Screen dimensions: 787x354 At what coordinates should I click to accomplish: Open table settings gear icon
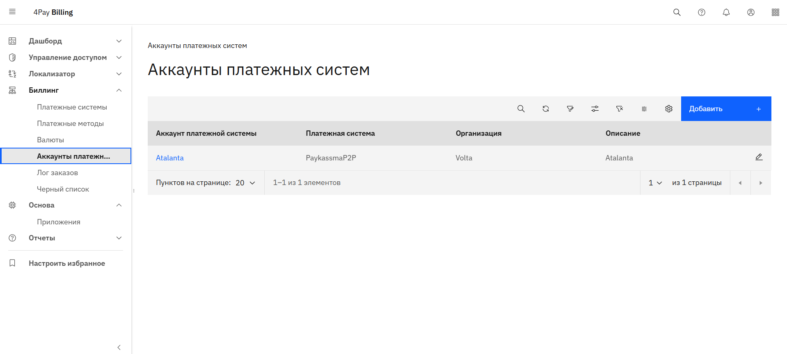(x=668, y=109)
